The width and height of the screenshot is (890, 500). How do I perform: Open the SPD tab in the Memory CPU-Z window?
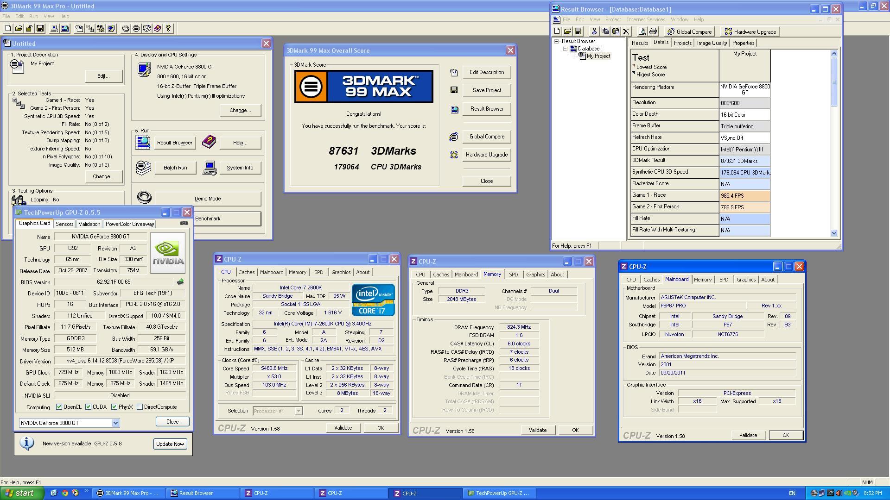pyautogui.click(x=513, y=275)
